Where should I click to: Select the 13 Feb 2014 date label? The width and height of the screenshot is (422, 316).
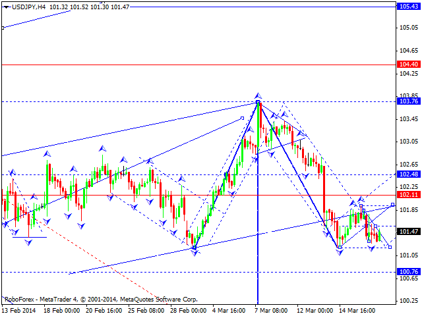(19, 310)
